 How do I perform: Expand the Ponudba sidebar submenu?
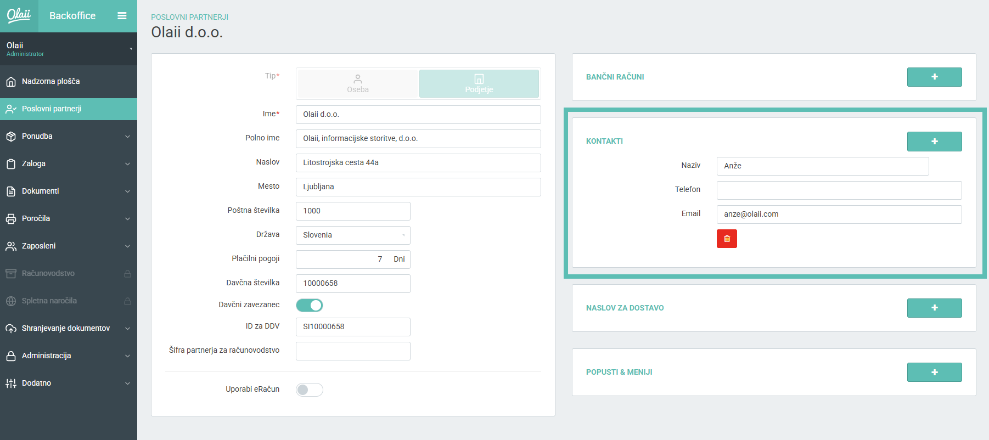(69, 136)
